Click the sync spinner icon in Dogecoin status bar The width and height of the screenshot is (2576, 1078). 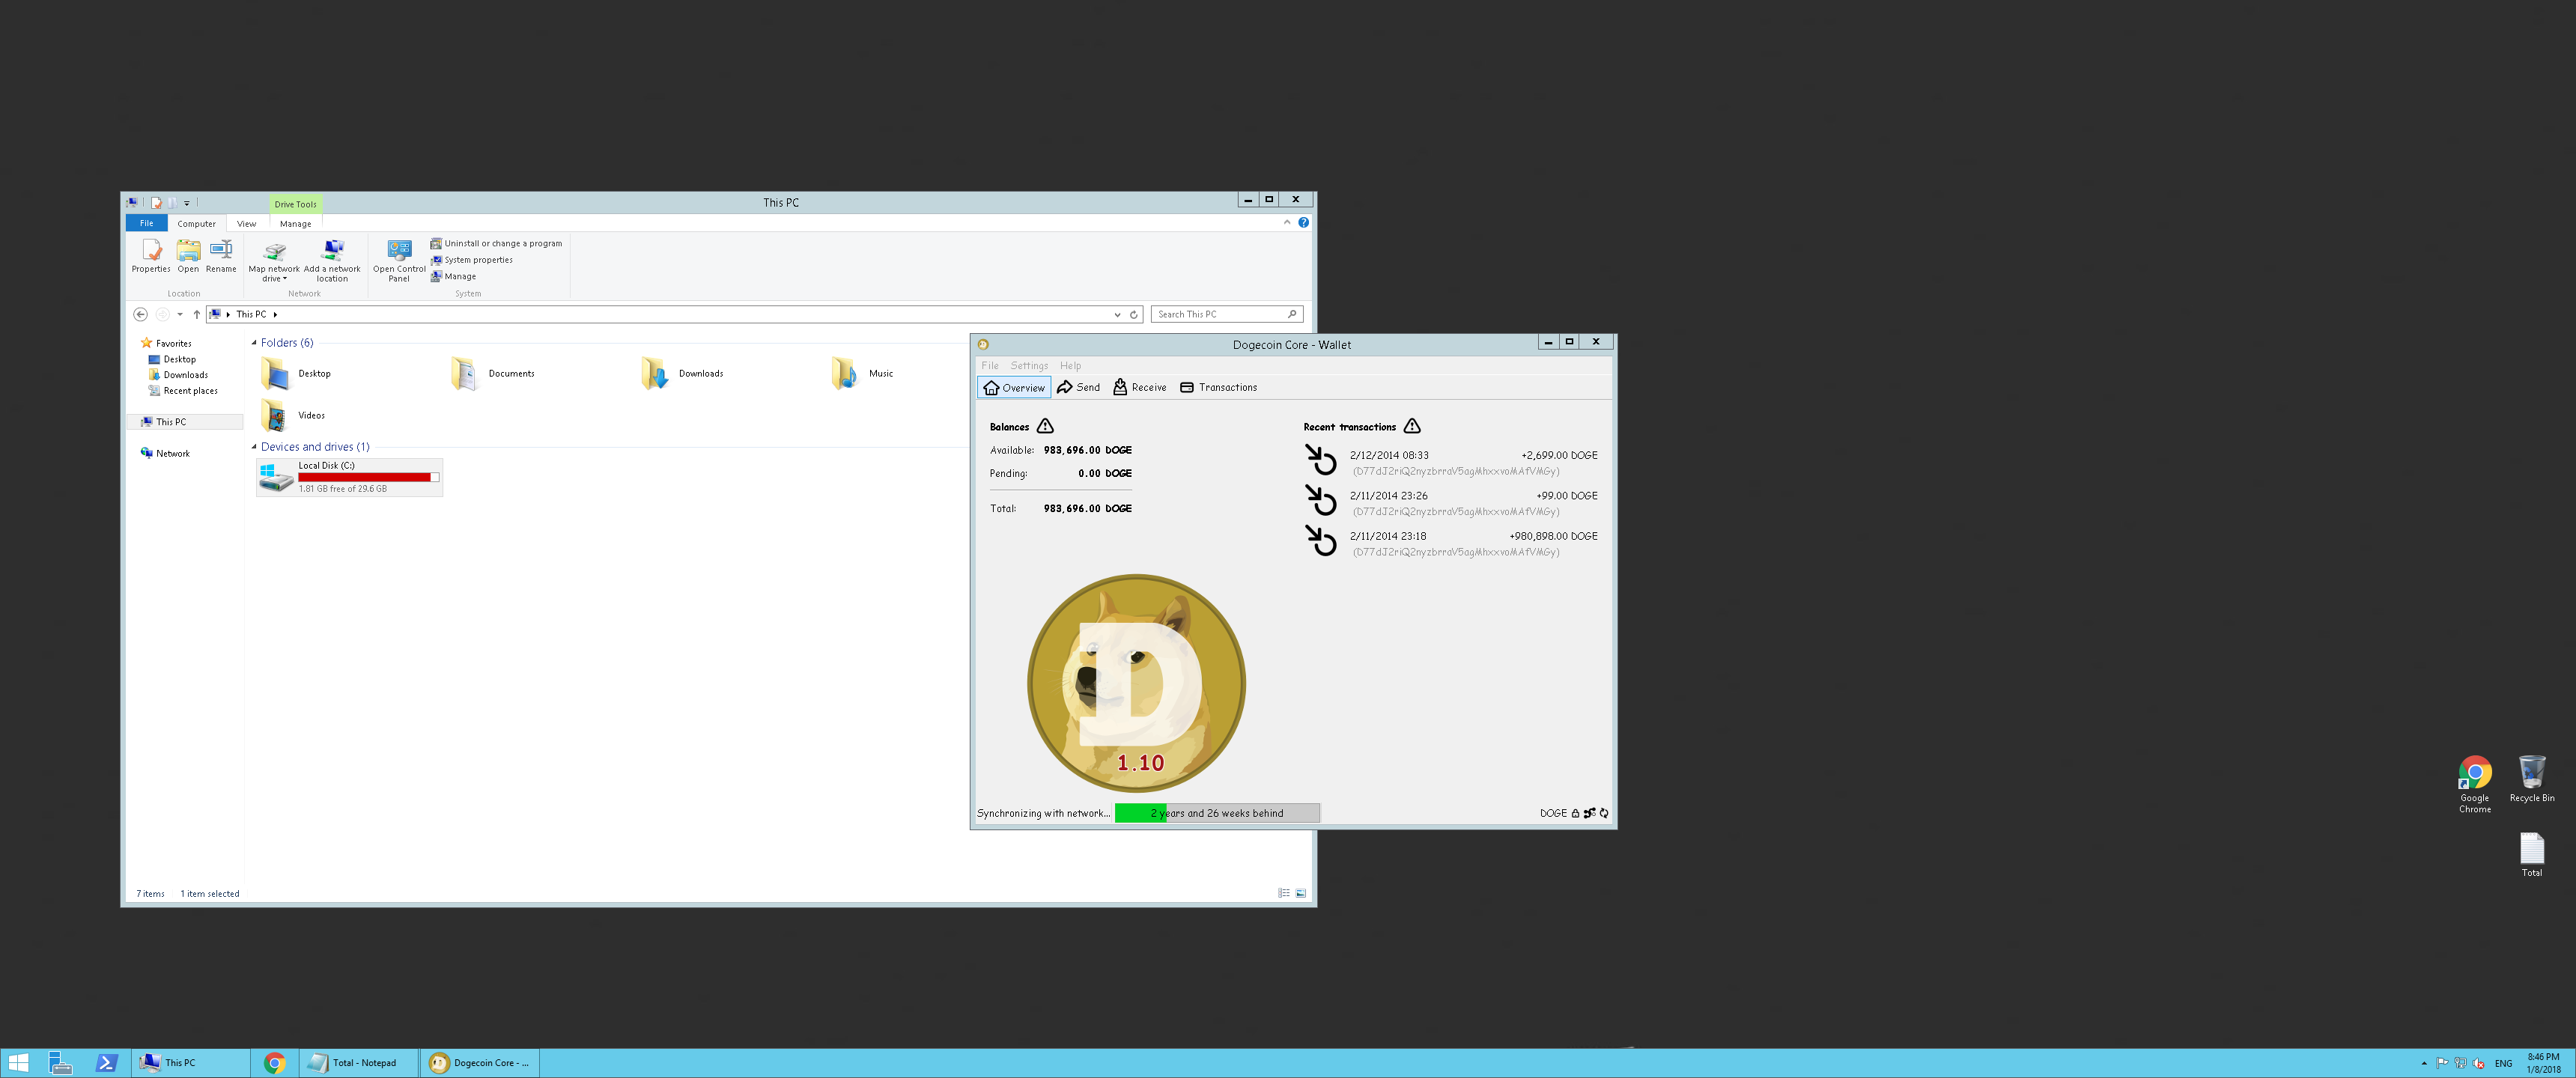click(1604, 814)
